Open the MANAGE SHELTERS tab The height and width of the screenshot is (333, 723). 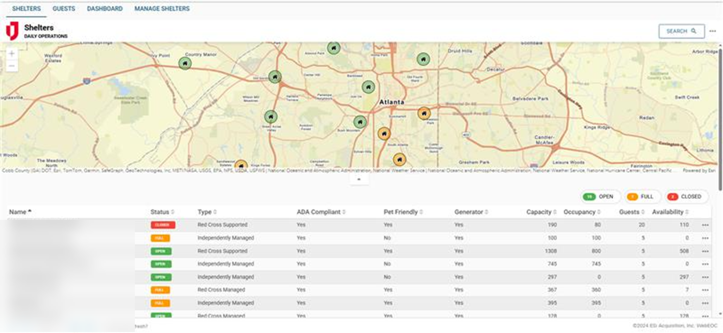pyautogui.click(x=161, y=9)
